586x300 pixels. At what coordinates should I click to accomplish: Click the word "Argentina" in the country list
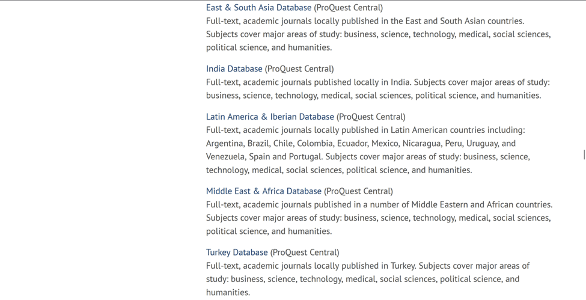pos(225,144)
